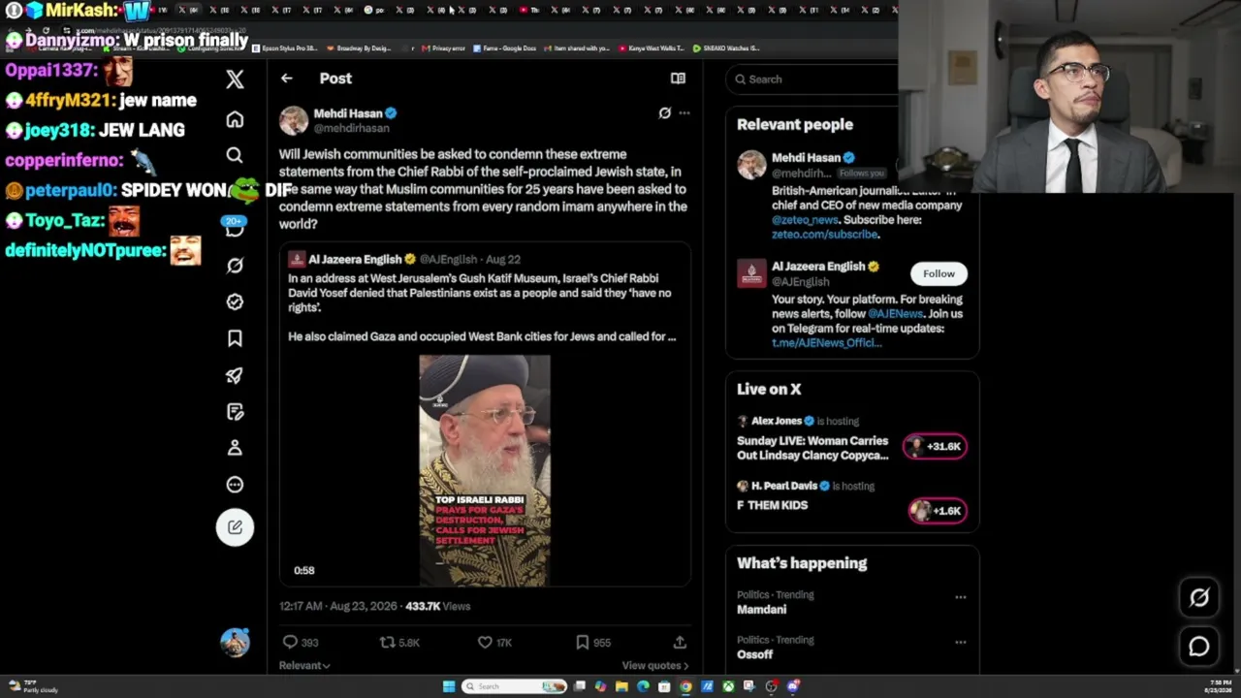
Task: Go back using the arrow beside Post
Action: point(287,79)
